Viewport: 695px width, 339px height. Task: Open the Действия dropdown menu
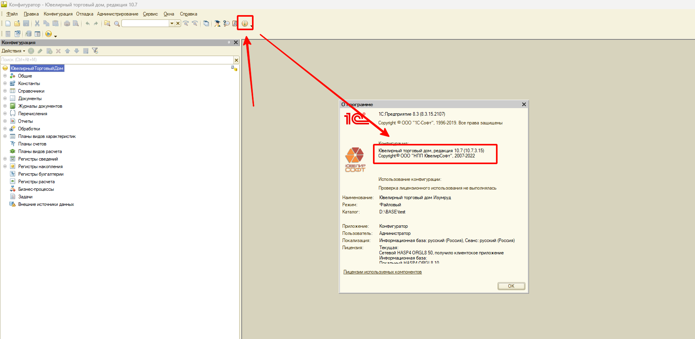pos(13,51)
